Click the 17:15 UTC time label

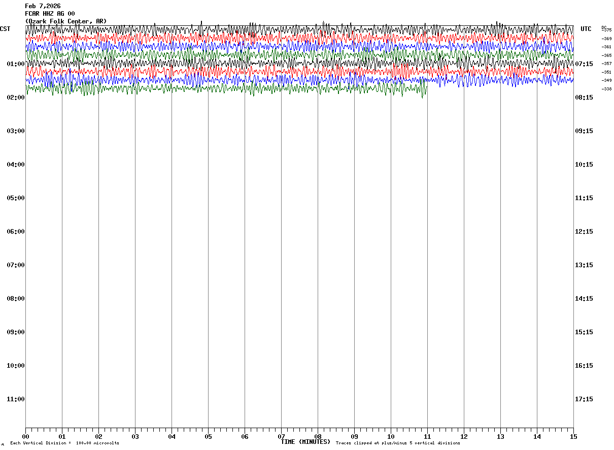point(584,399)
